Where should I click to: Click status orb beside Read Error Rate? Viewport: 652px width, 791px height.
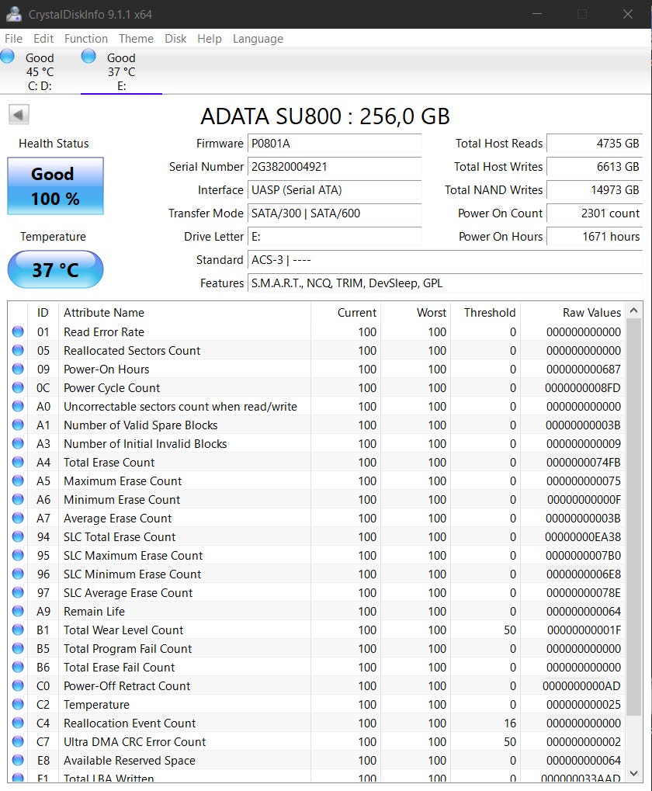click(18, 332)
